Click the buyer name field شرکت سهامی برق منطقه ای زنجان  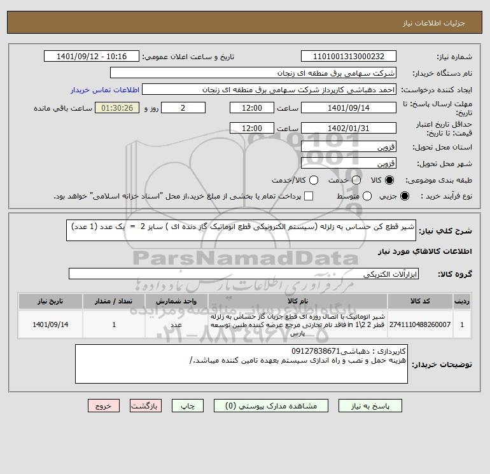[253, 73]
